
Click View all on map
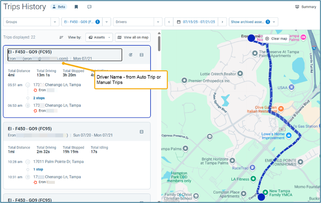tap(133, 37)
